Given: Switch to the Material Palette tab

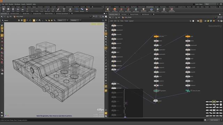Looking at the screenshot, I should [x=134, y=14].
